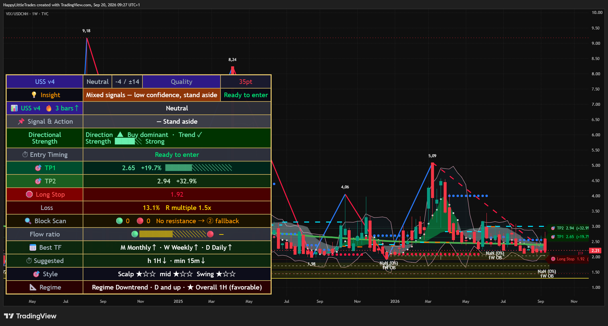Image resolution: width=608 pixels, height=326 pixels.
Task: Click '— Stand aside' in Signal & Action row
Action: click(x=177, y=121)
